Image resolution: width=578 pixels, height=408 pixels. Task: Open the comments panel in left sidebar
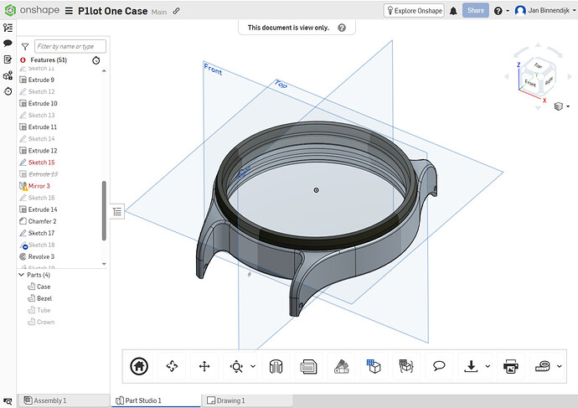click(8, 43)
